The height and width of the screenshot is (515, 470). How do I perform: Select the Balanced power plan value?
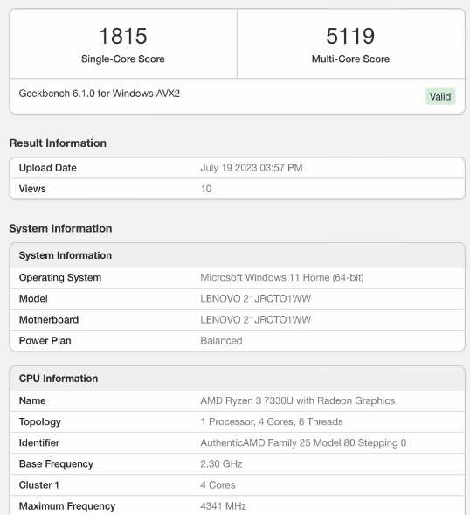[x=221, y=341]
